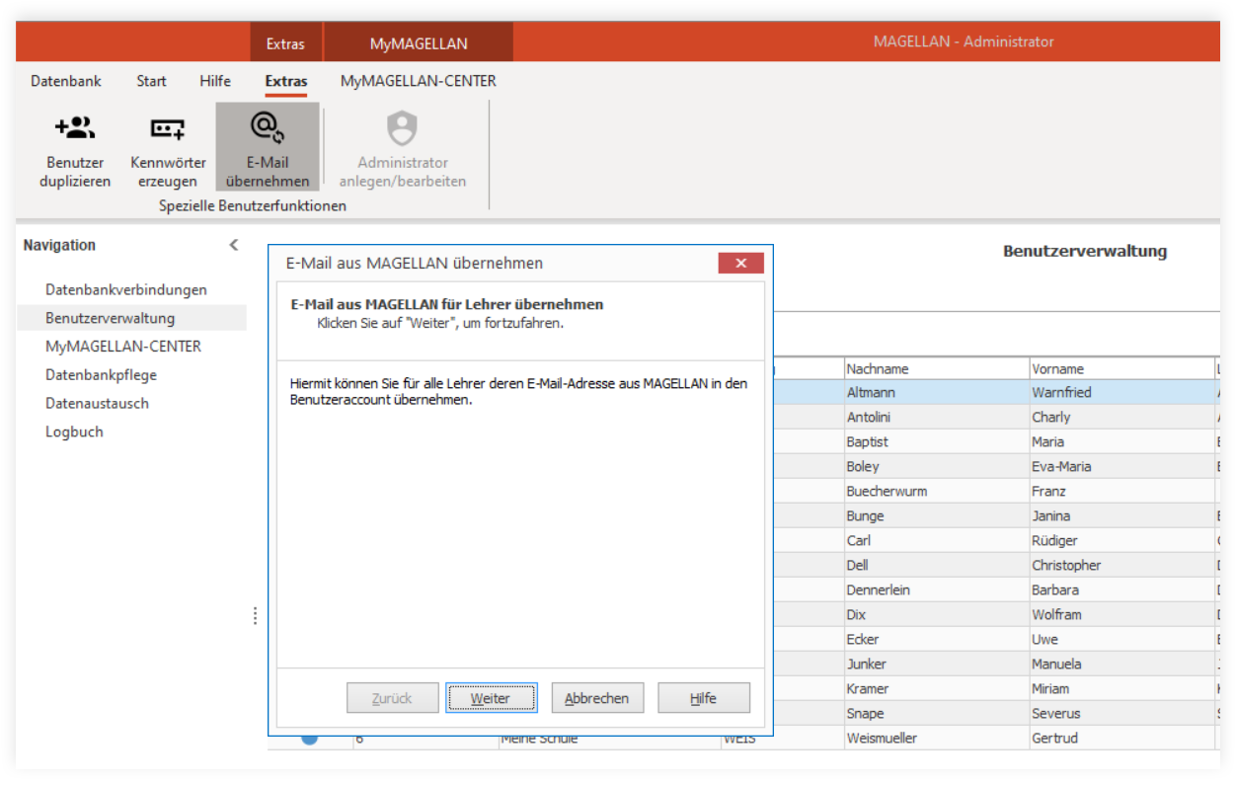This screenshot has width=1236, height=785.
Task: Click the Kennwörter erzeugen icon
Action: (x=168, y=128)
